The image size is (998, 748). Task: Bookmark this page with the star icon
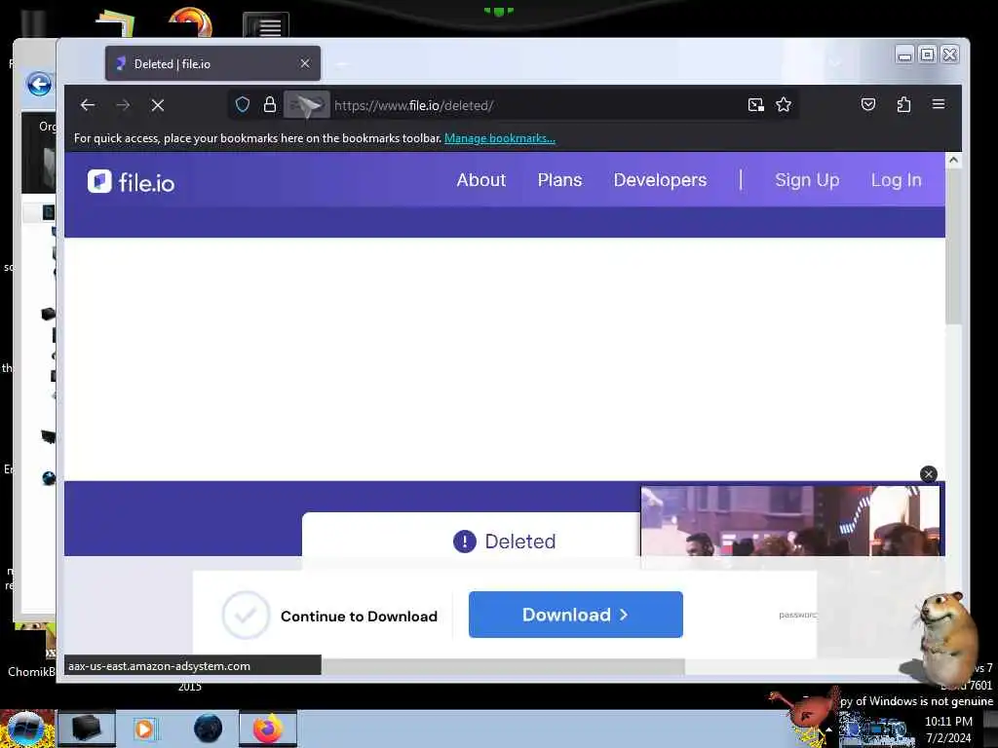point(784,104)
